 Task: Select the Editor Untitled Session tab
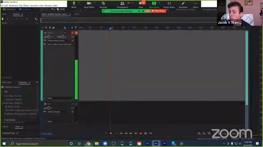[54, 14]
